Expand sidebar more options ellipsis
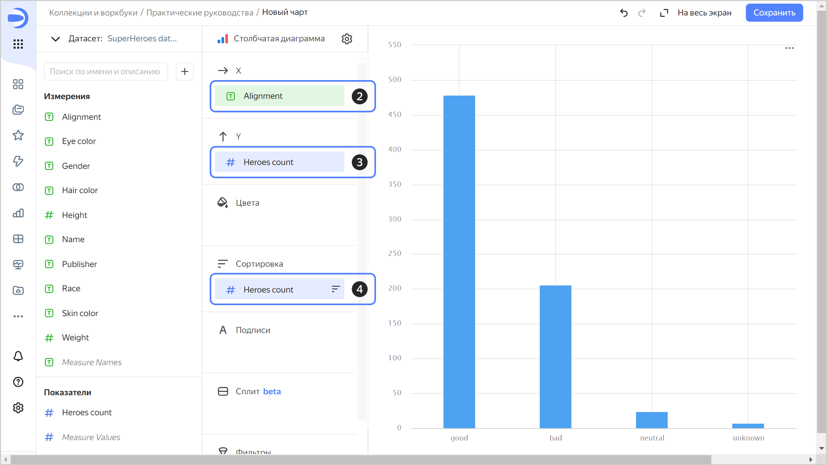The image size is (827, 465). [18, 316]
